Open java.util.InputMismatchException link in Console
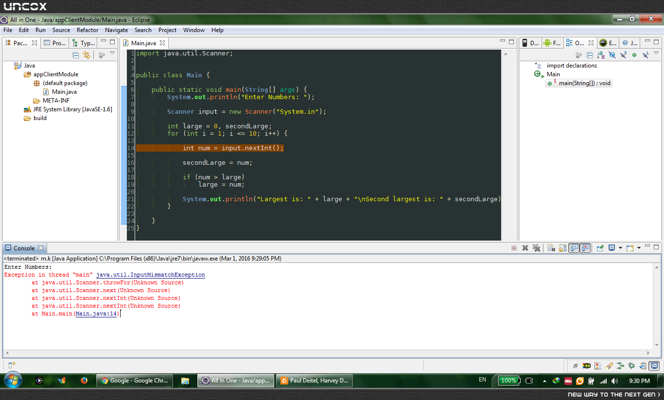 (x=151, y=275)
